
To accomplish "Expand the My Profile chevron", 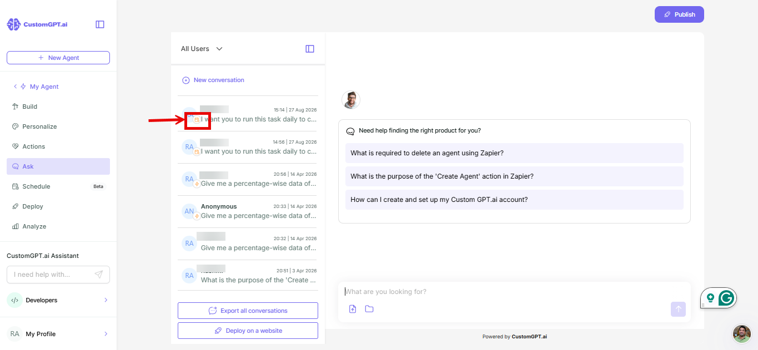I will (106, 334).
